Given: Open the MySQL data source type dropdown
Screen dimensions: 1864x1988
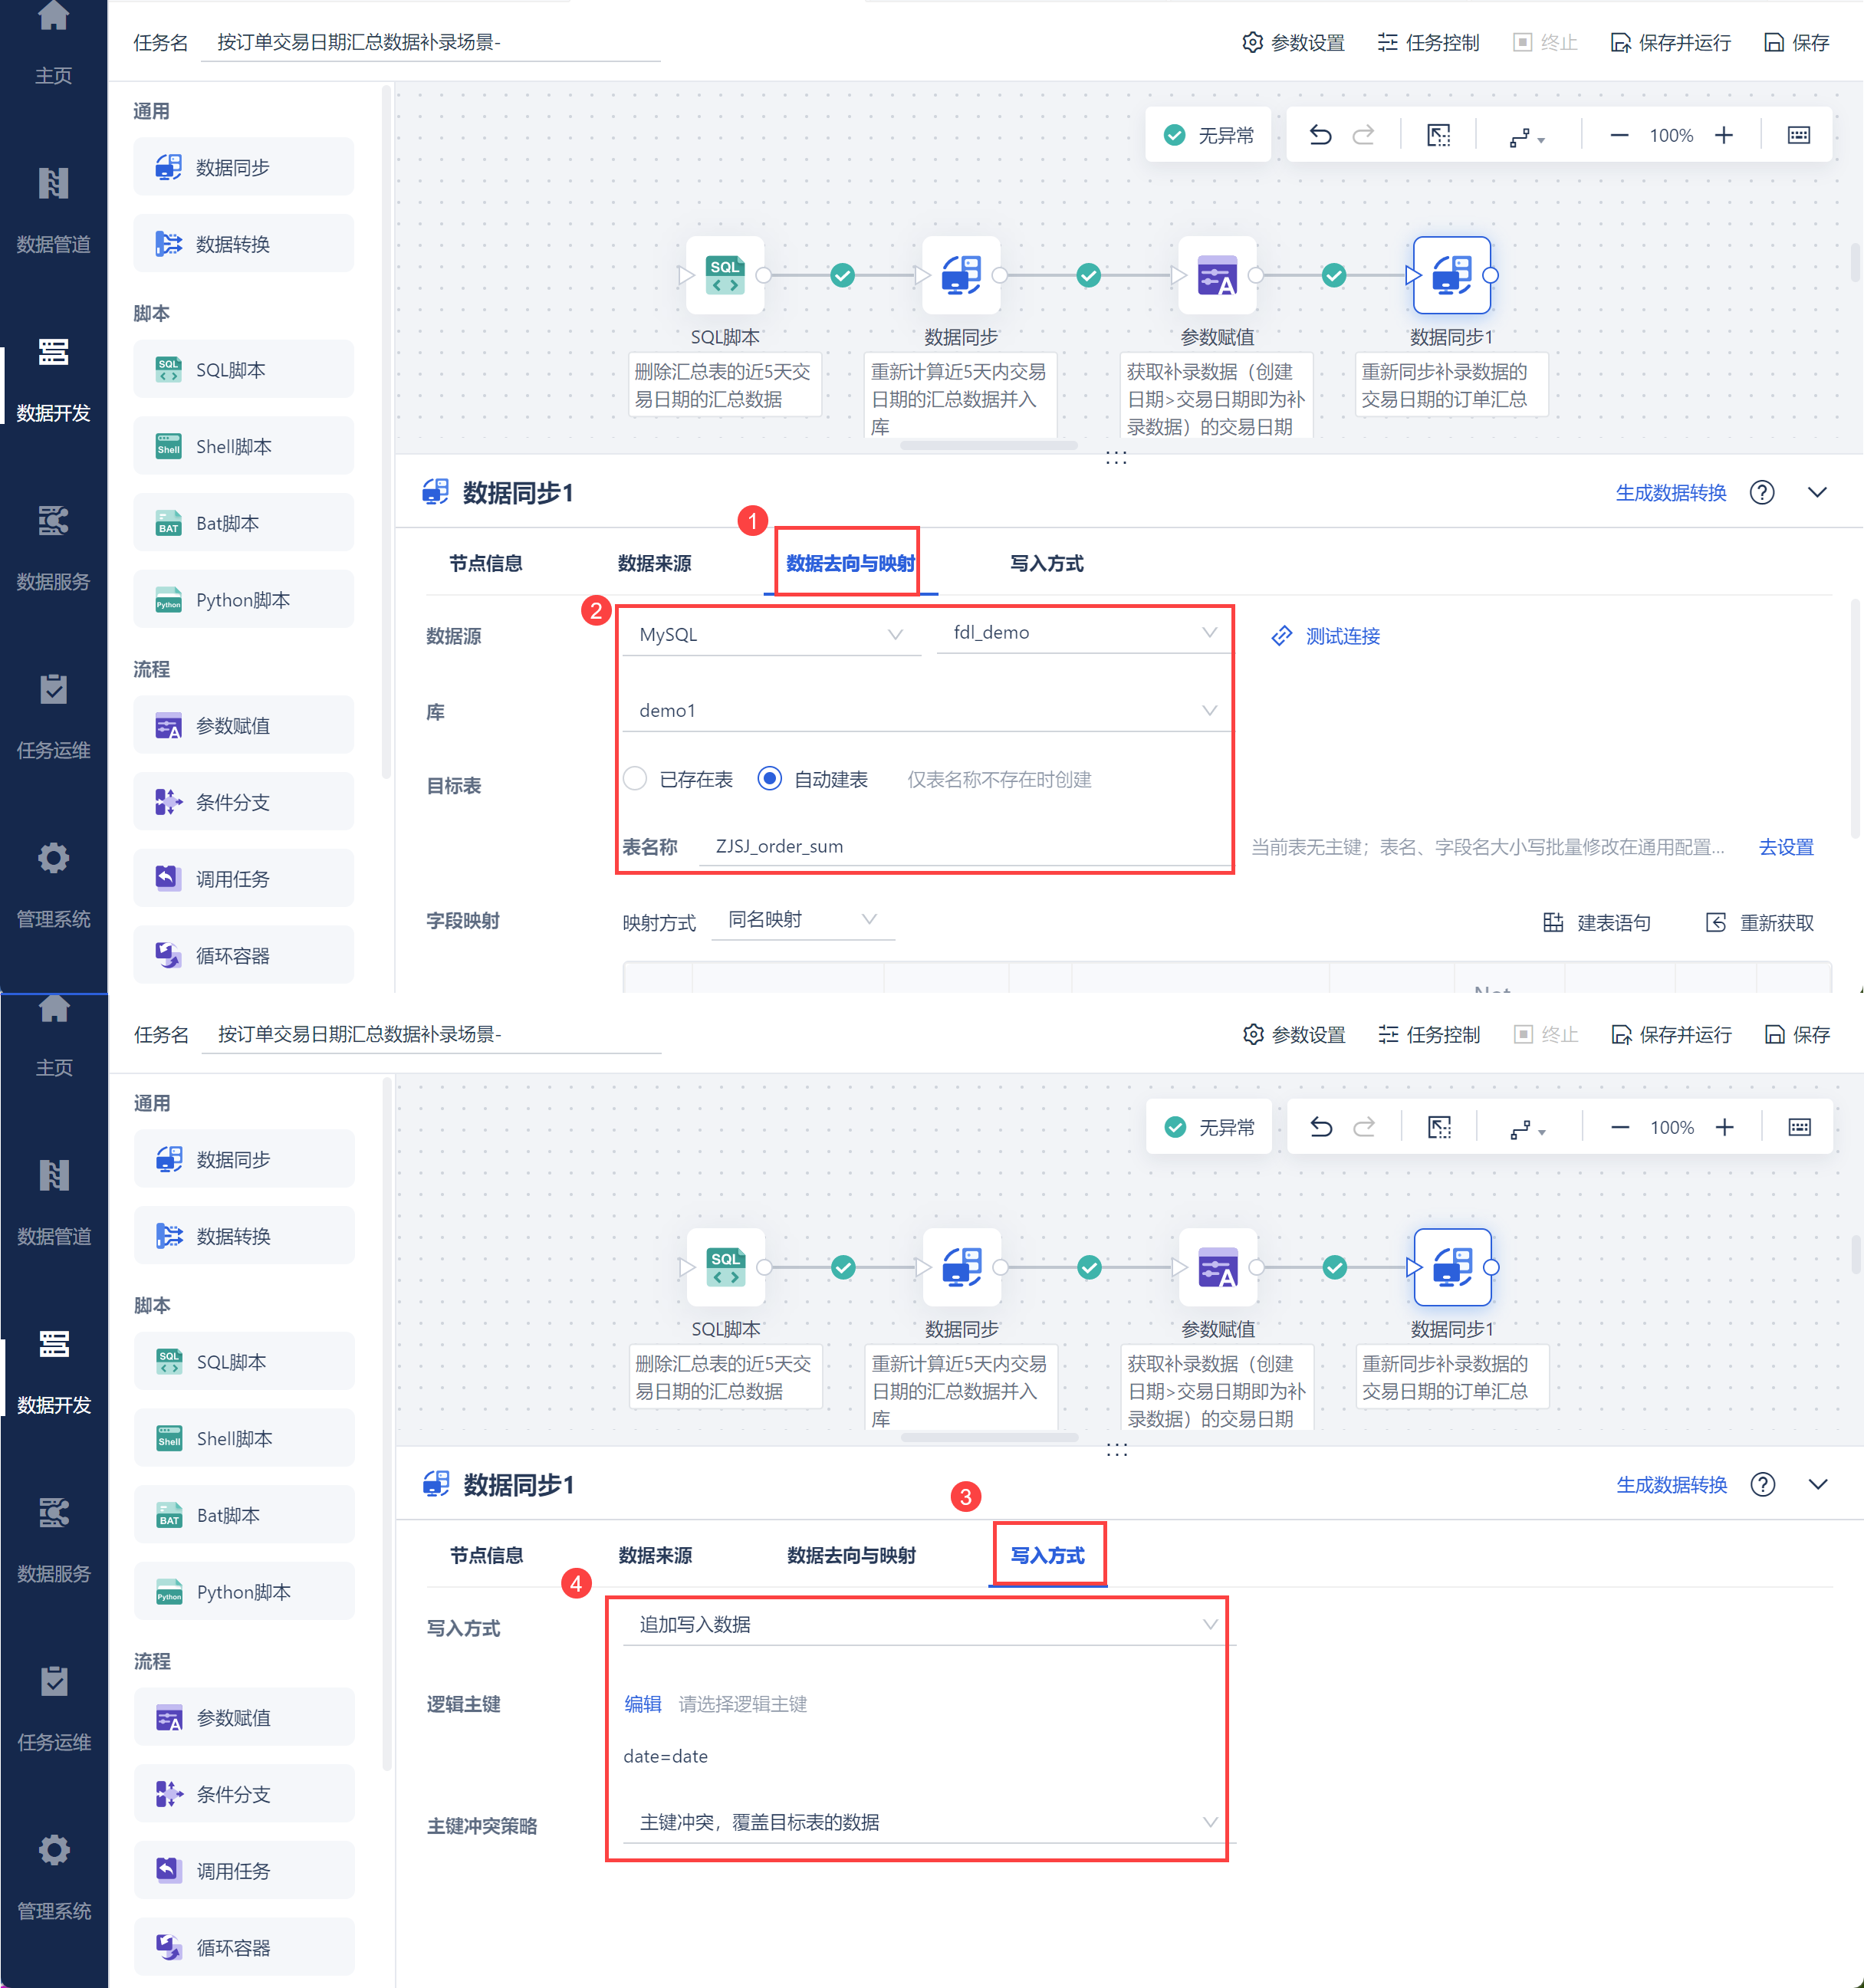Looking at the screenshot, I should [x=770, y=634].
